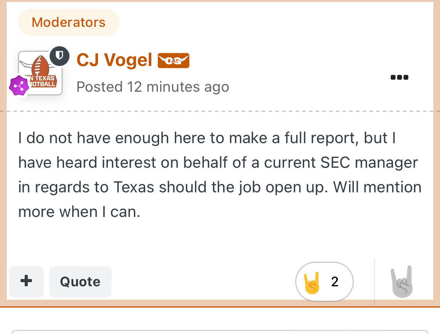Click the post's first line of text
The image size is (440, 334).
[x=207, y=138]
